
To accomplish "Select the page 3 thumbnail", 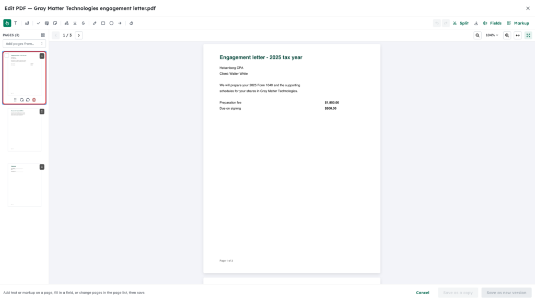I will [x=25, y=186].
